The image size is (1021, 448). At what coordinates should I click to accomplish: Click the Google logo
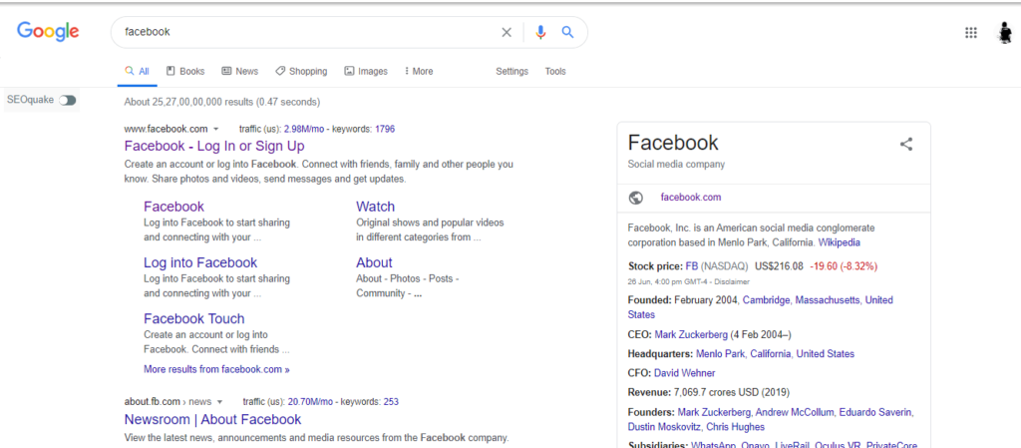click(x=48, y=31)
